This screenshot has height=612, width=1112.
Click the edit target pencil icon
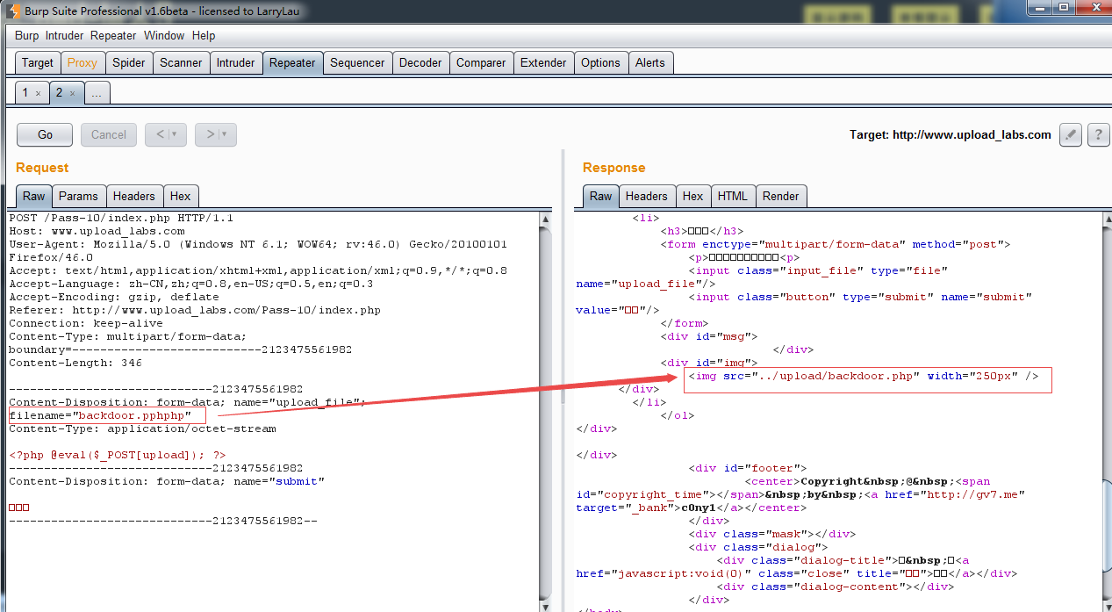coord(1071,134)
